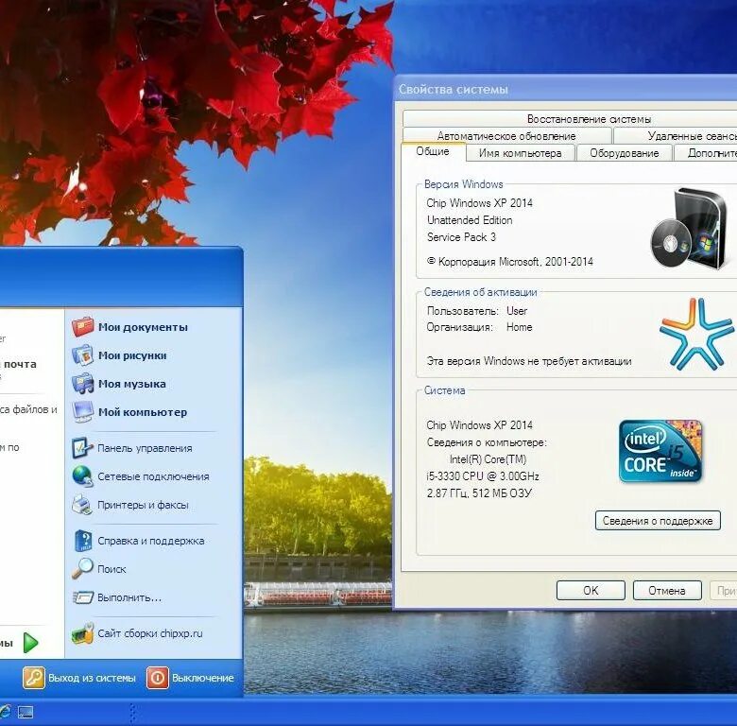The image size is (737, 726).
Task: Open Network Connections (Сетевые подключения) icon
Action: click(x=83, y=476)
